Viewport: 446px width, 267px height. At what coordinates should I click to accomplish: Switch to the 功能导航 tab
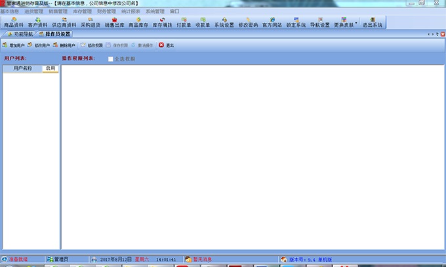20,34
